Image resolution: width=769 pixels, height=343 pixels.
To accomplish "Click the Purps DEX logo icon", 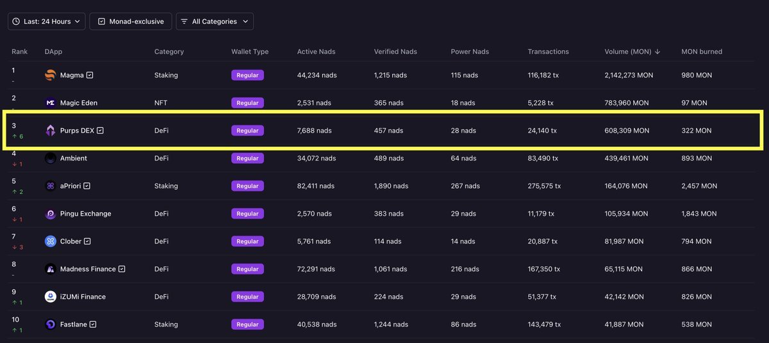I will click(x=51, y=131).
